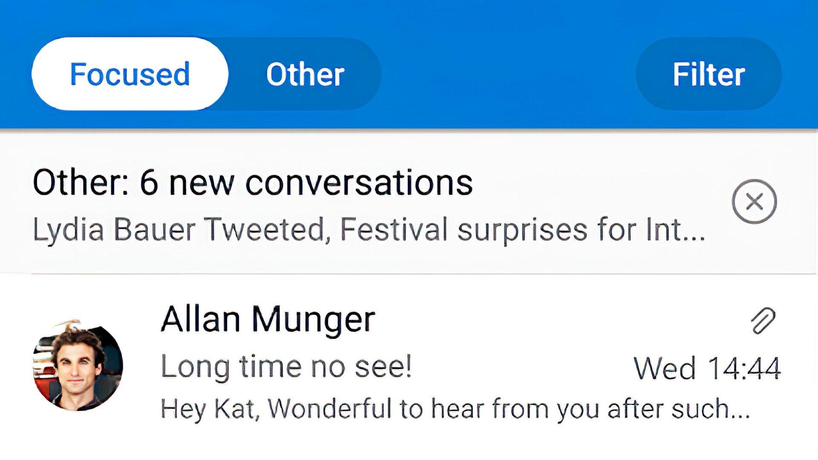The width and height of the screenshot is (818, 460).
Task: Click 'Festival surprises for Int...' banner text
Action: point(523,230)
